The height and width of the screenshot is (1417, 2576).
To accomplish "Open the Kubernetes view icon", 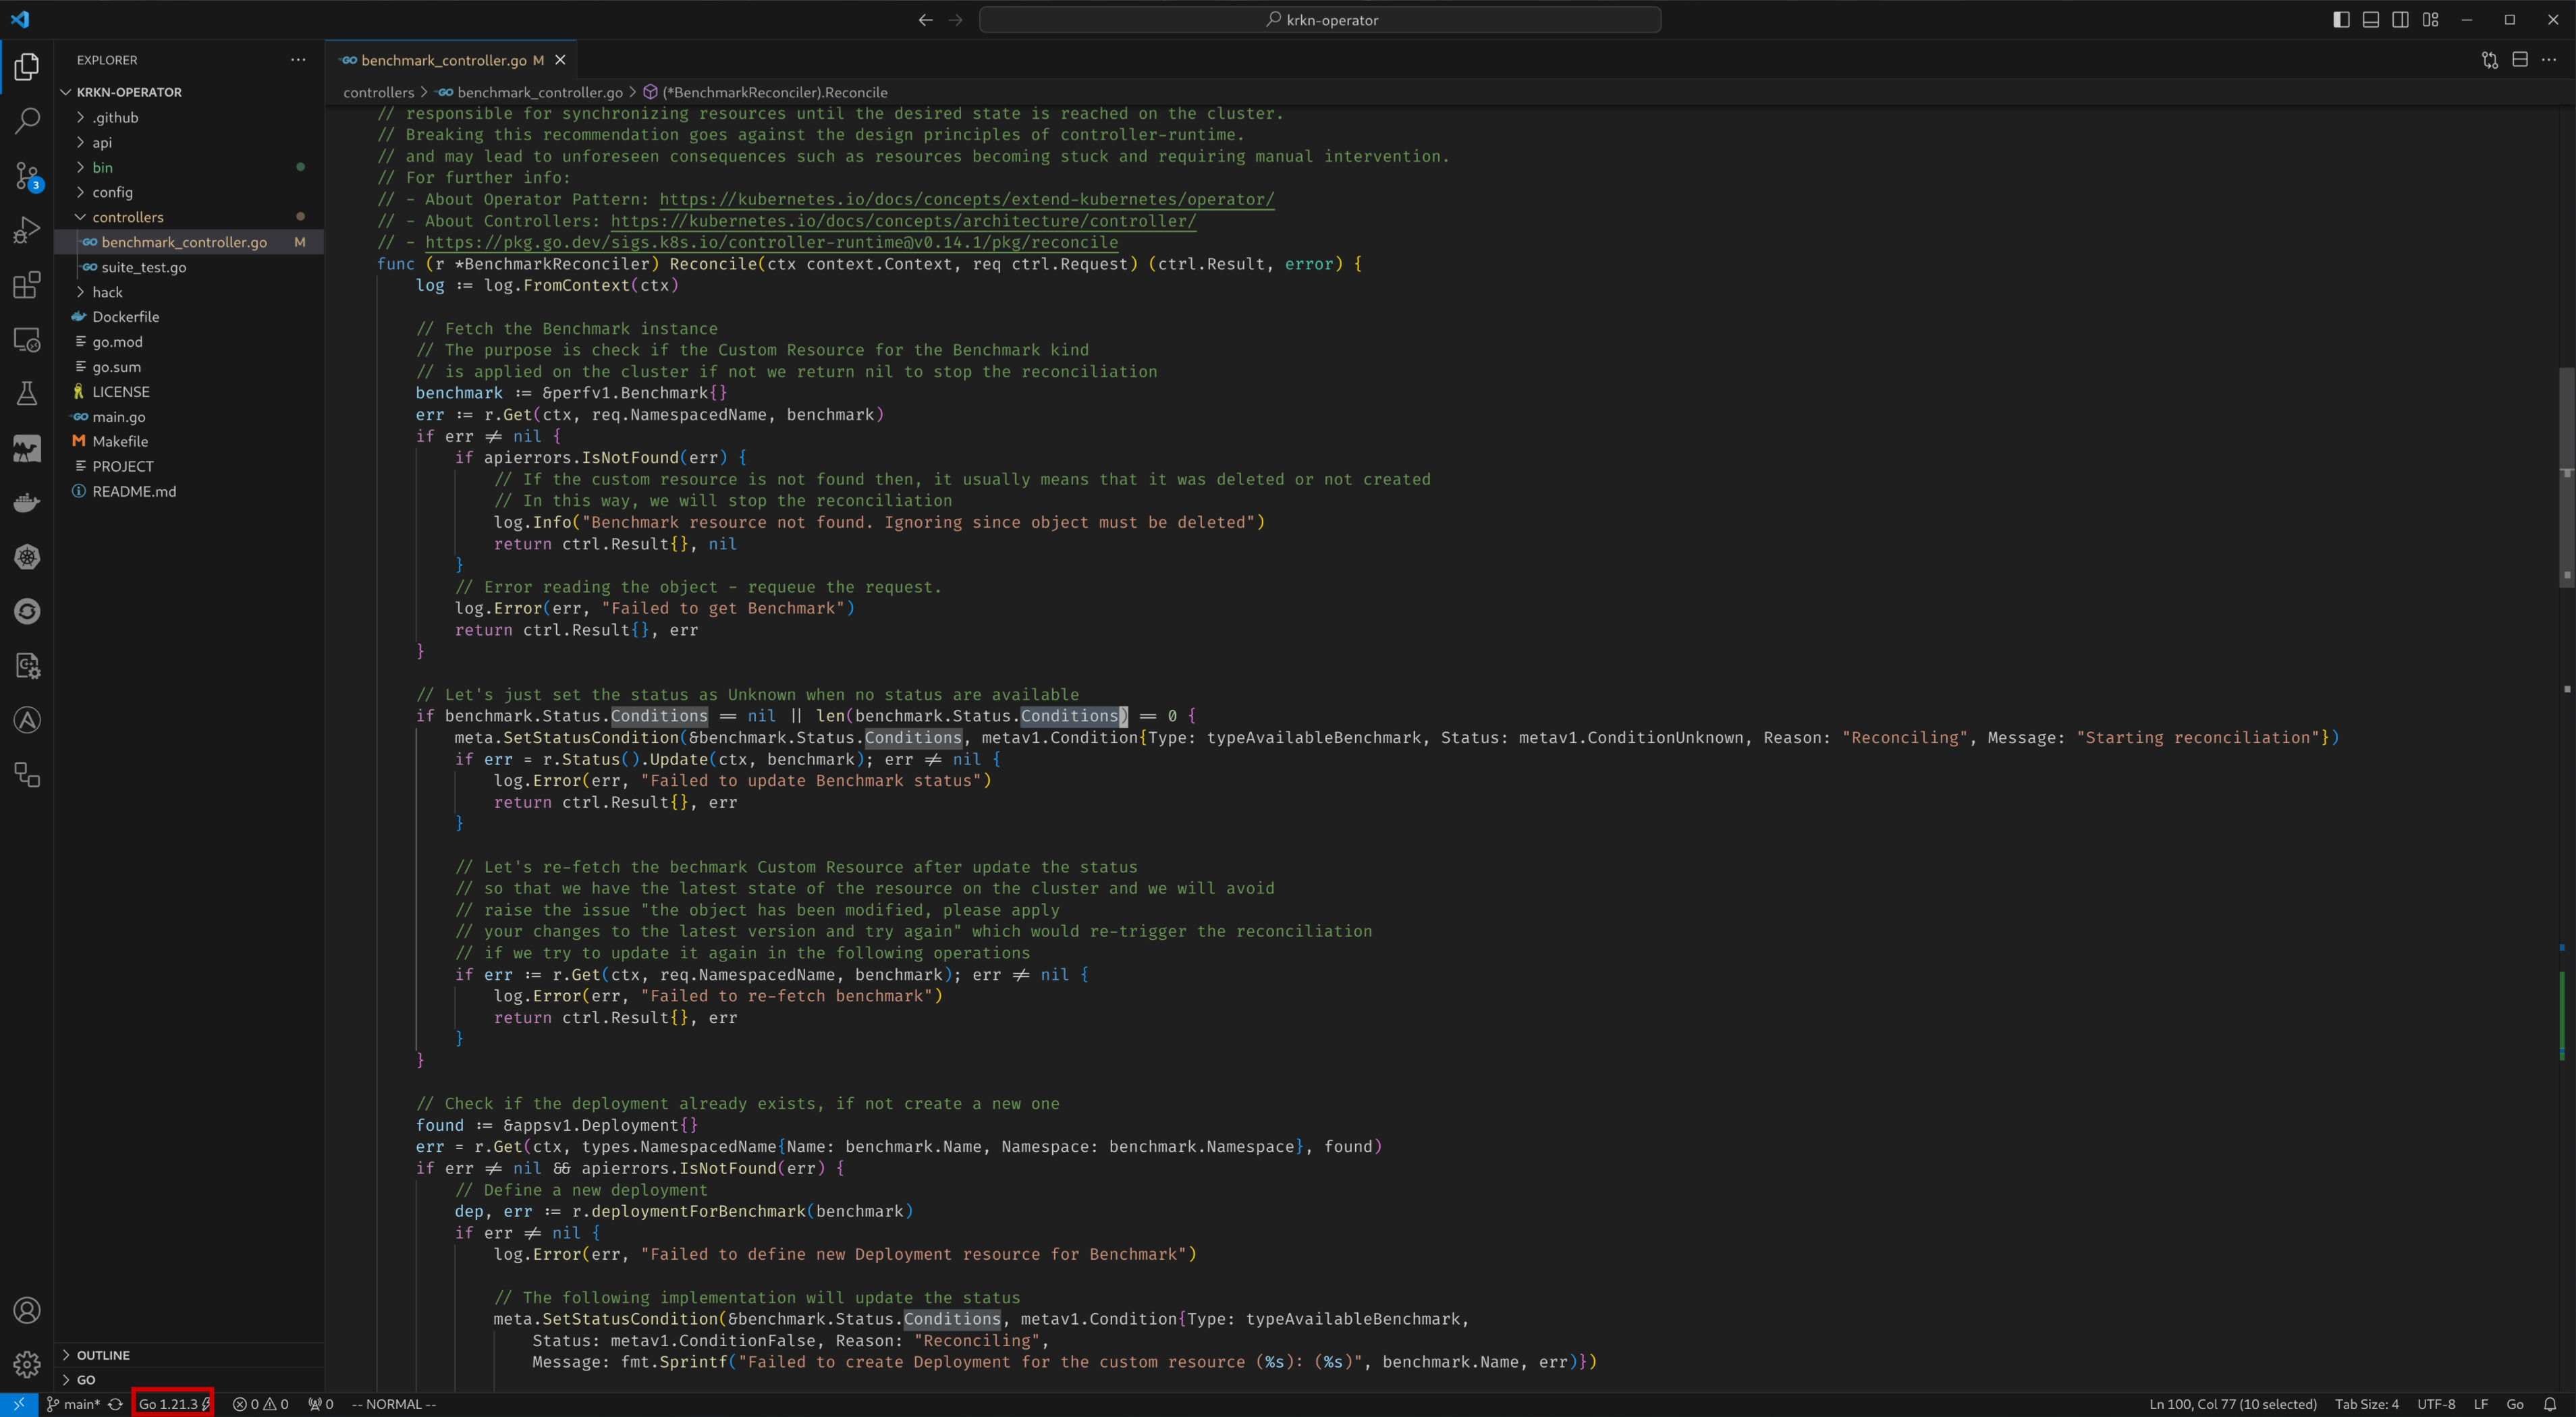I will point(27,557).
